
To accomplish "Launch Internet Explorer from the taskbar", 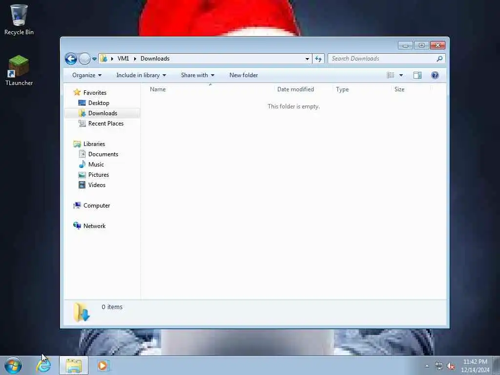I will [43, 365].
